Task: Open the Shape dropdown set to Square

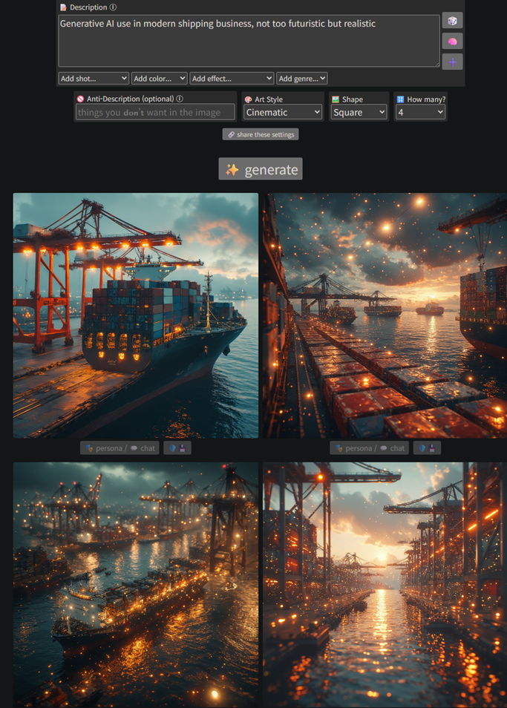Action: [x=359, y=112]
